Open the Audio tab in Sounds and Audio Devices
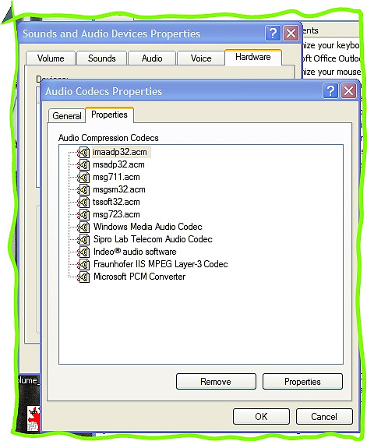This screenshot has height=441, width=367. 152,58
